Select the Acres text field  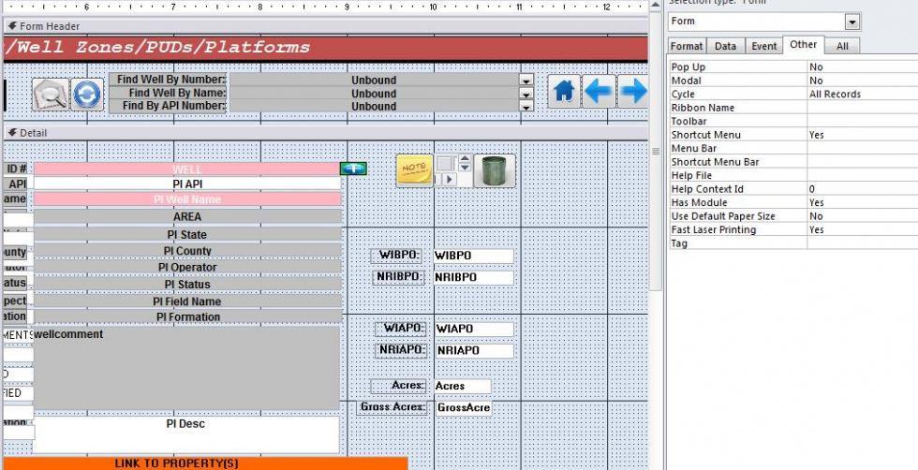(x=463, y=387)
